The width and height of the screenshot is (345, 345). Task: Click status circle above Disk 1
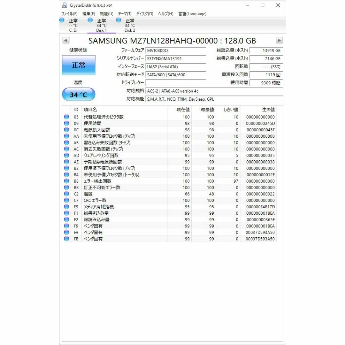tap(90, 20)
